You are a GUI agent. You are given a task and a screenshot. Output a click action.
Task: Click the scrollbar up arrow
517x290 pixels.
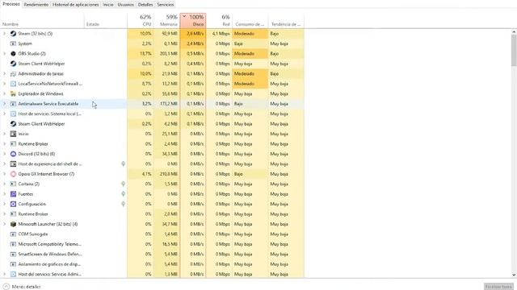(x=514, y=32)
